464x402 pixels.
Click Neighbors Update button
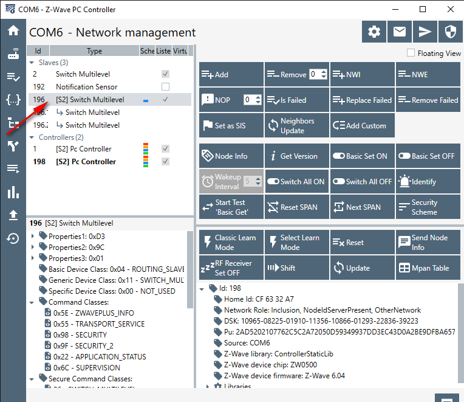(297, 125)
